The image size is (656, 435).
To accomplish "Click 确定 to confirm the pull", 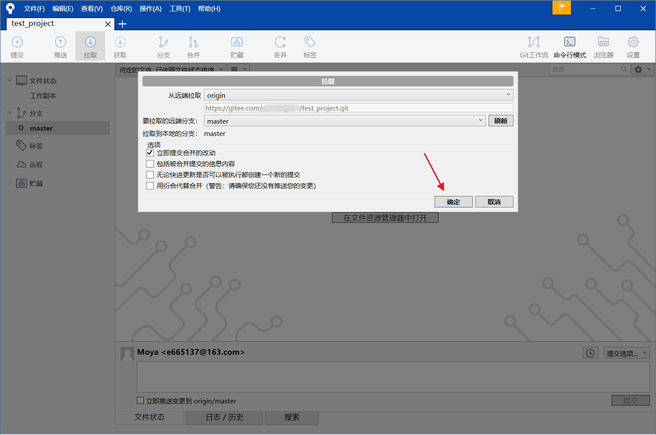I will coord(453,202).
